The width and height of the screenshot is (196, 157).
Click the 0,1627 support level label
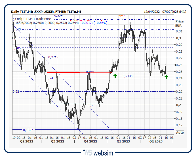click(28, 130)
